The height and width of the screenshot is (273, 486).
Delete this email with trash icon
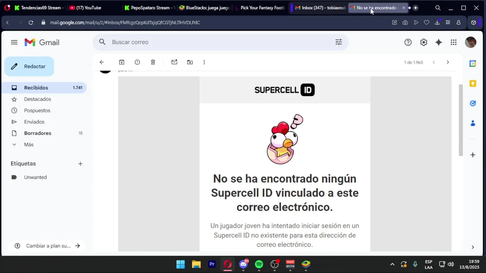pyautogui.click(x=153, y=62)
